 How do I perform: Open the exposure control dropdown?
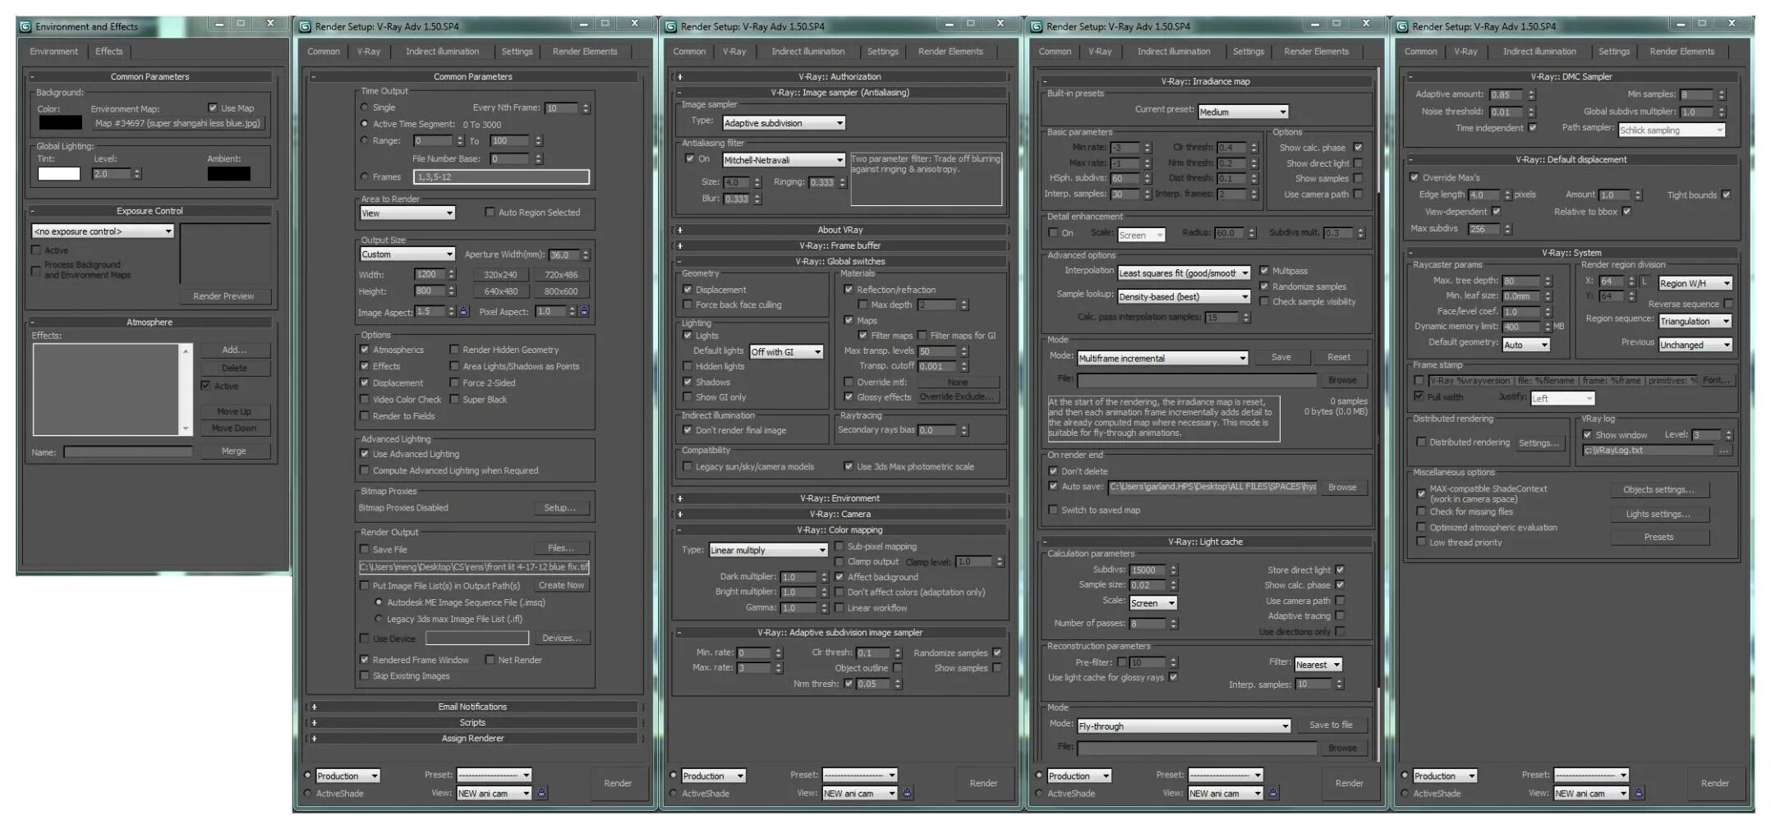103,231
